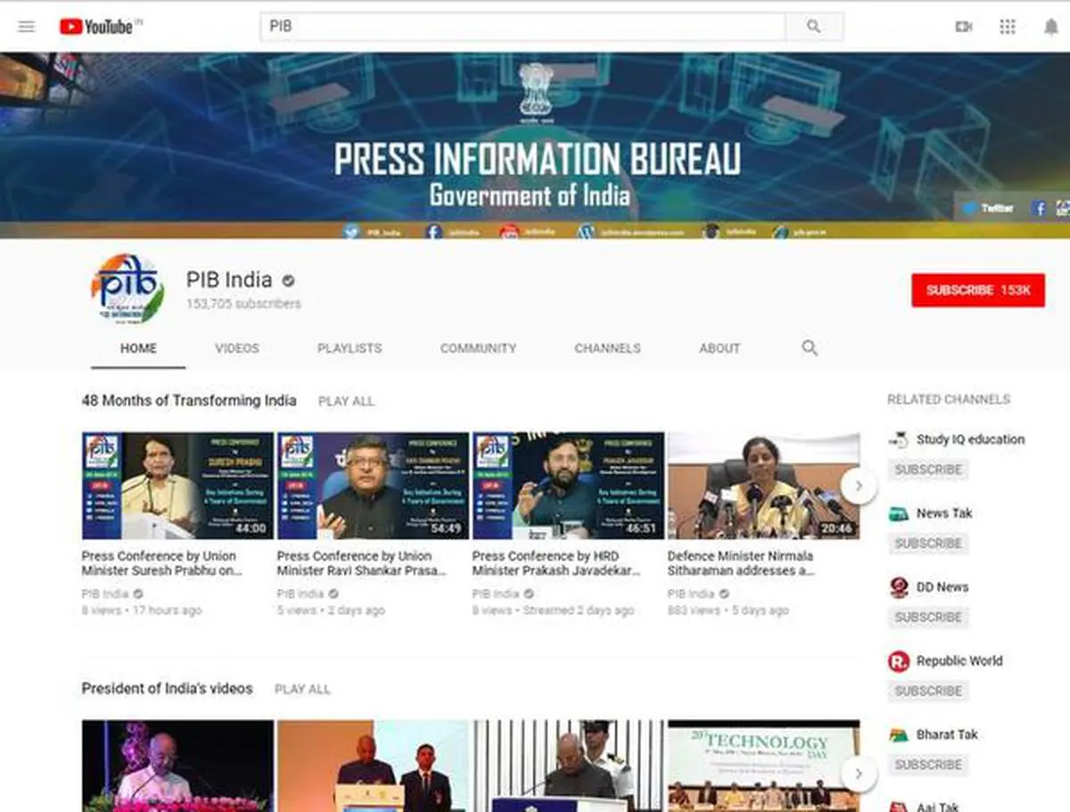This screenshot has width=1070, height=812.
Task: Subscribe to DD News
Action: (928, 618)
